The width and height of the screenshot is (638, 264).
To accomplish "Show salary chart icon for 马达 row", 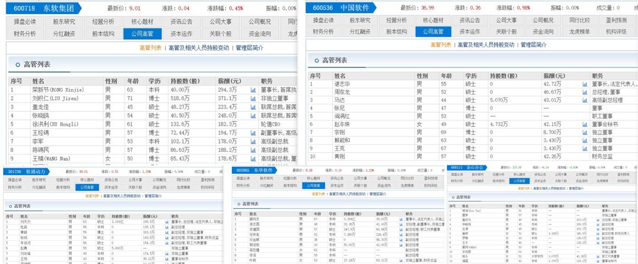I will (x=585, y=100).
